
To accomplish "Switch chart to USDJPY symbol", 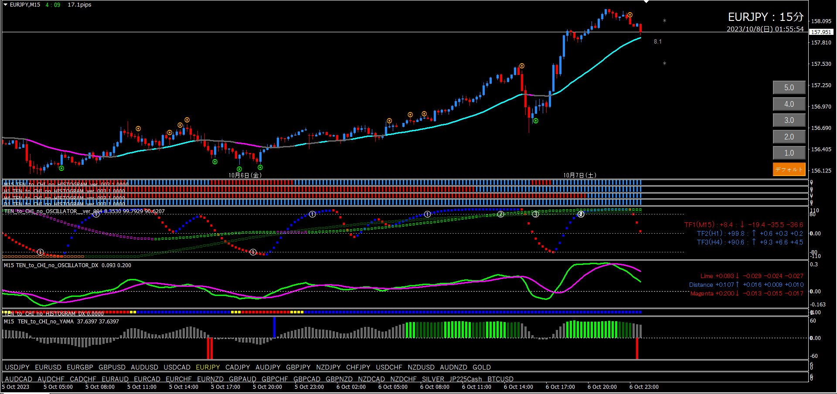I will click(x=17, y=367).
